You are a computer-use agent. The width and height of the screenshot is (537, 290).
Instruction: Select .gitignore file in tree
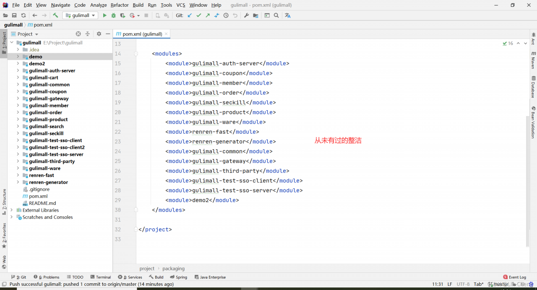point(39,189)
